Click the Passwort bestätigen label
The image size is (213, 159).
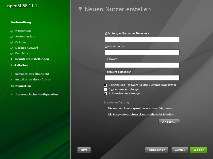point(118,72)
